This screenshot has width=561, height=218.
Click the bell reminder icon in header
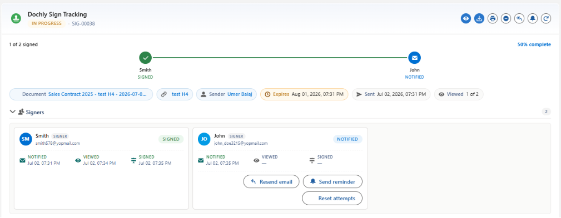pos(533,18)
